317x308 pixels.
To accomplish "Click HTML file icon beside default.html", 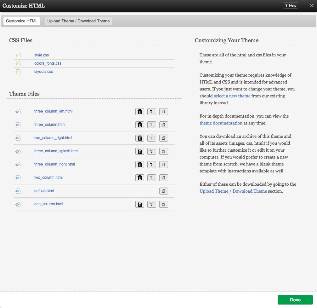I will pos(18,191).
